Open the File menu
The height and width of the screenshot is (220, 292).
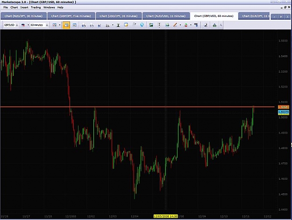tap(6, 7)
